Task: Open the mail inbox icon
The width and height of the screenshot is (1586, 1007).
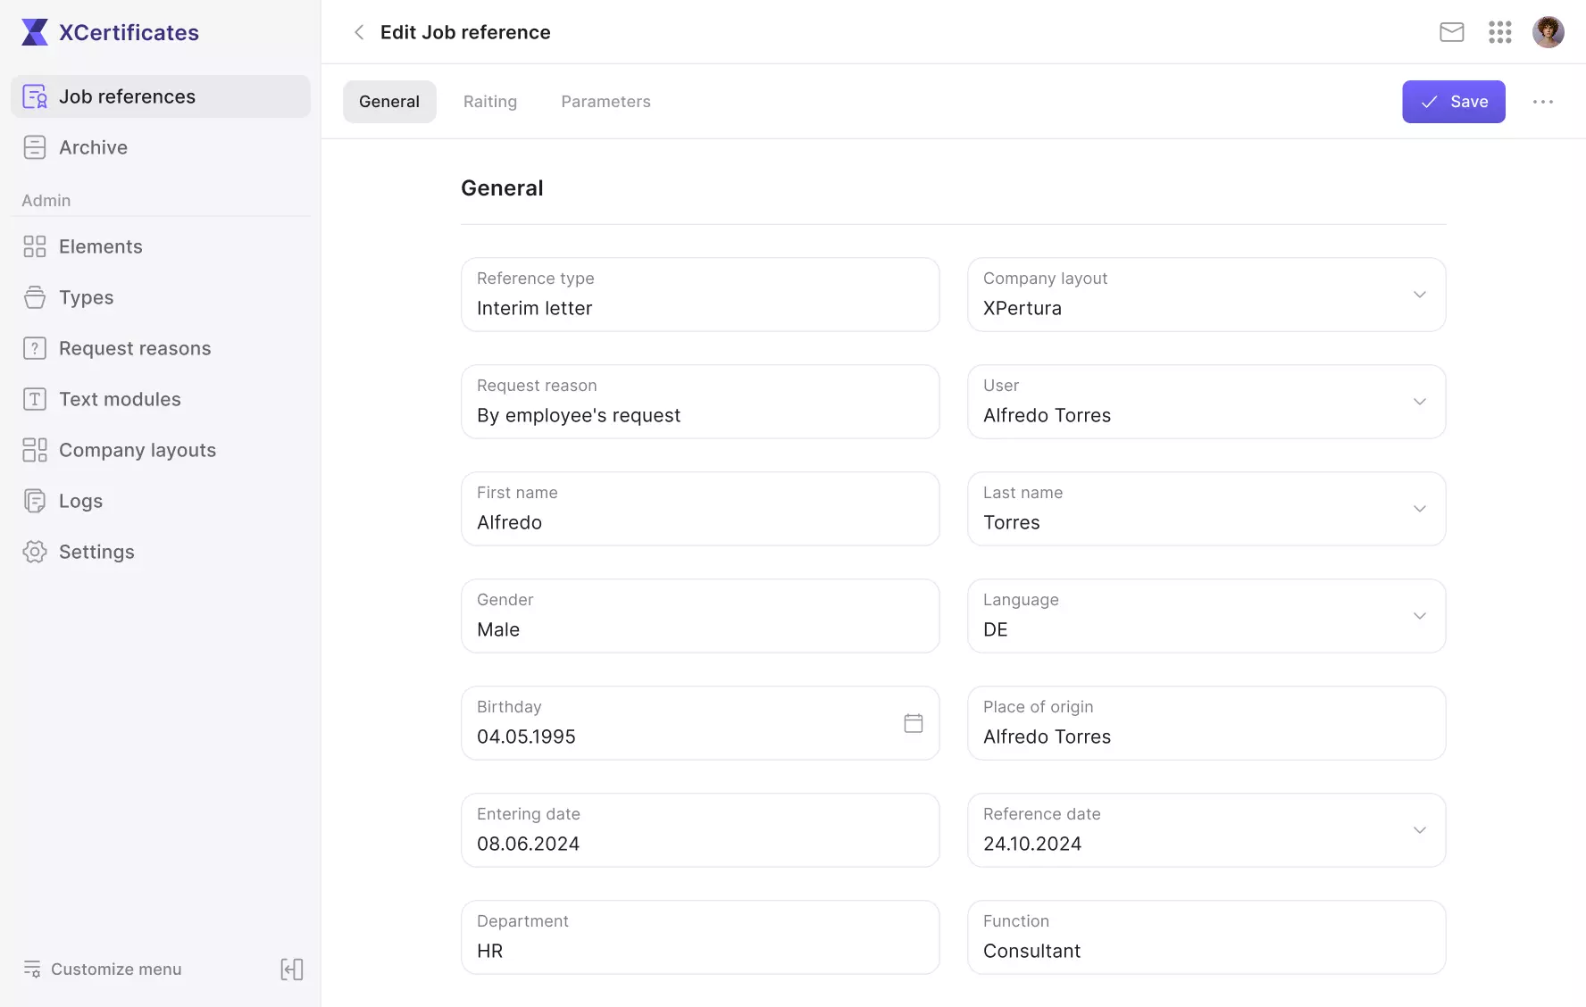Action: pos(1452,32)
